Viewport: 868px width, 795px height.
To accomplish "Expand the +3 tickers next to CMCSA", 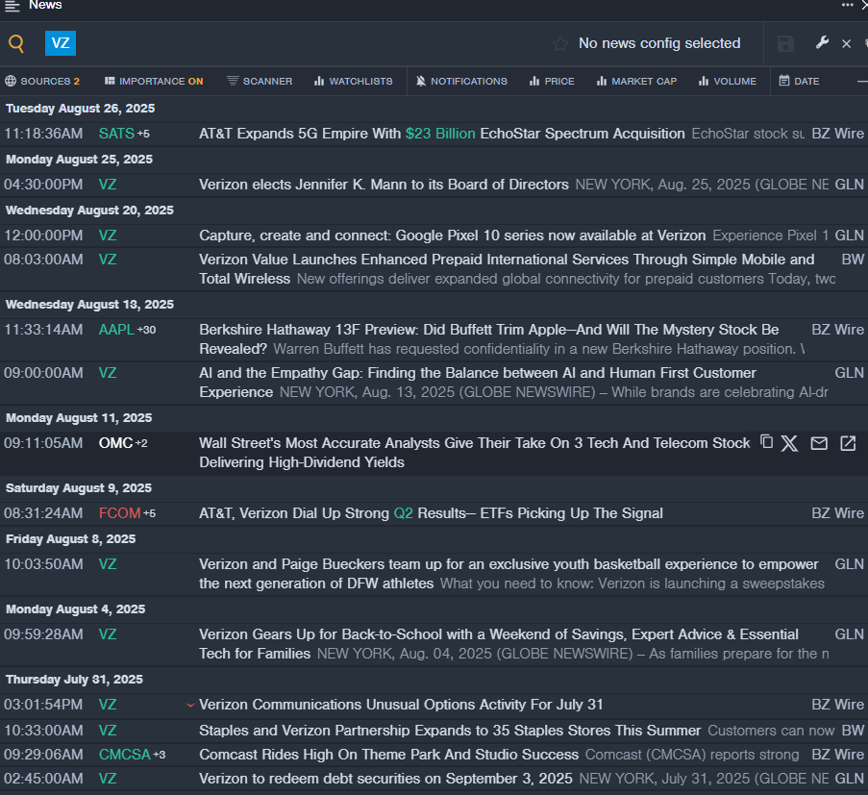I will coord(160,756).
